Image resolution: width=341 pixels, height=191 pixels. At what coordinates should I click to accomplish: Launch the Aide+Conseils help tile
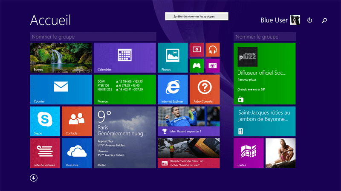pyautogui.click(x=205, y=89)
